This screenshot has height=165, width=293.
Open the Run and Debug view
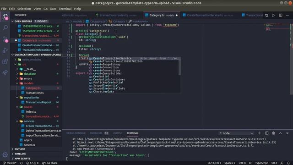pyautogui.click(x=5, y=50)
